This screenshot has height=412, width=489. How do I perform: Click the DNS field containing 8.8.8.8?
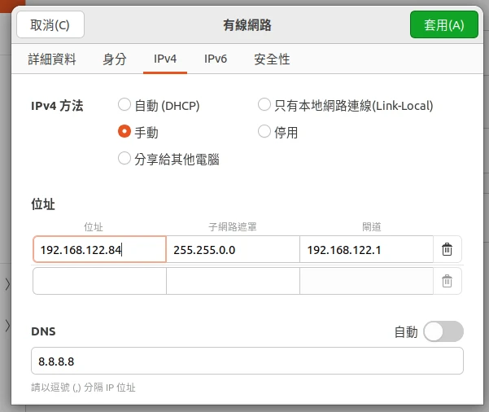click(247, 361)
